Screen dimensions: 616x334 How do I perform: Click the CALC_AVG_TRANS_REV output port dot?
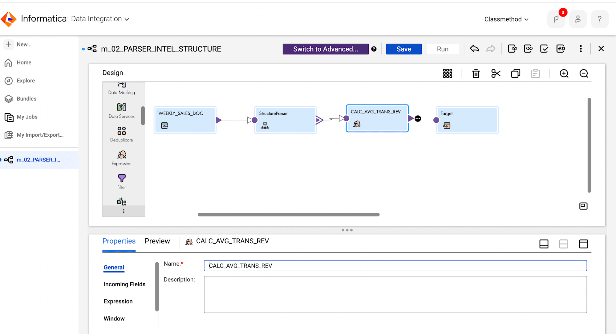(x=418, y=119)
